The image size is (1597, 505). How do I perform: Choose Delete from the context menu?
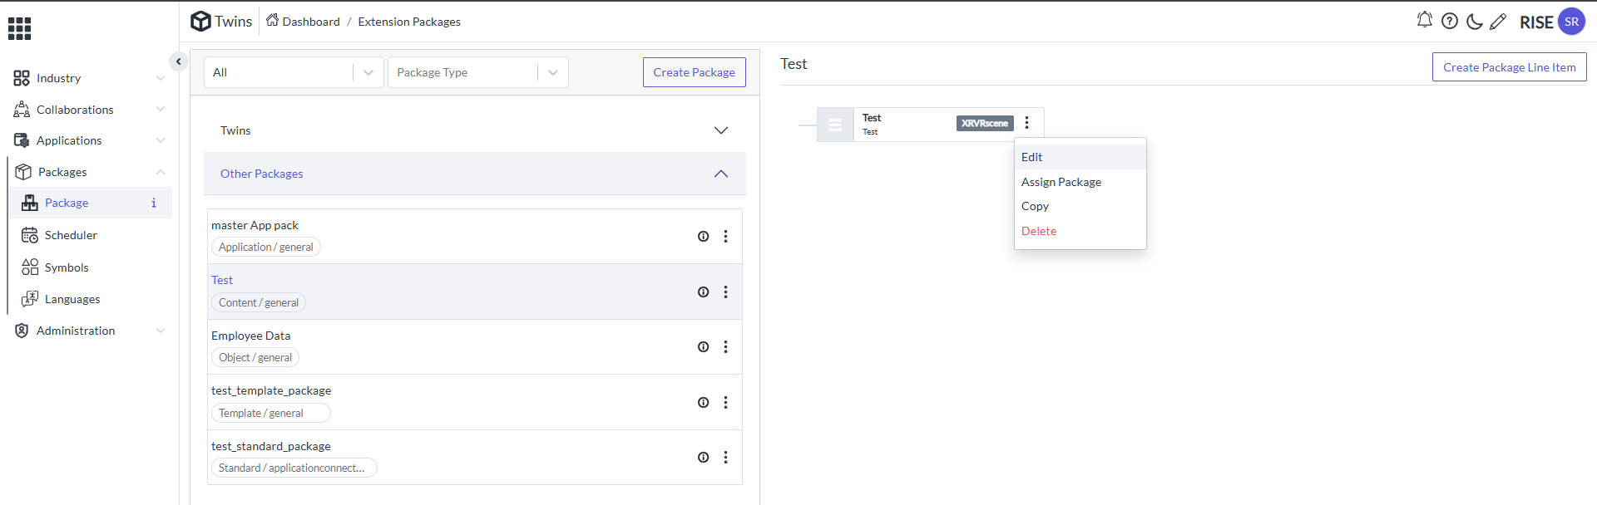click(x=1080, y=231)
